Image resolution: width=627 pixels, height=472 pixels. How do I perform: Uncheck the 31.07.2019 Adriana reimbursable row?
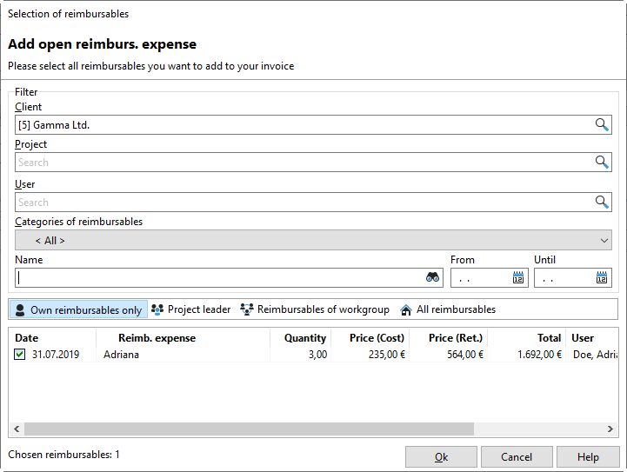(x=20, y=355)
